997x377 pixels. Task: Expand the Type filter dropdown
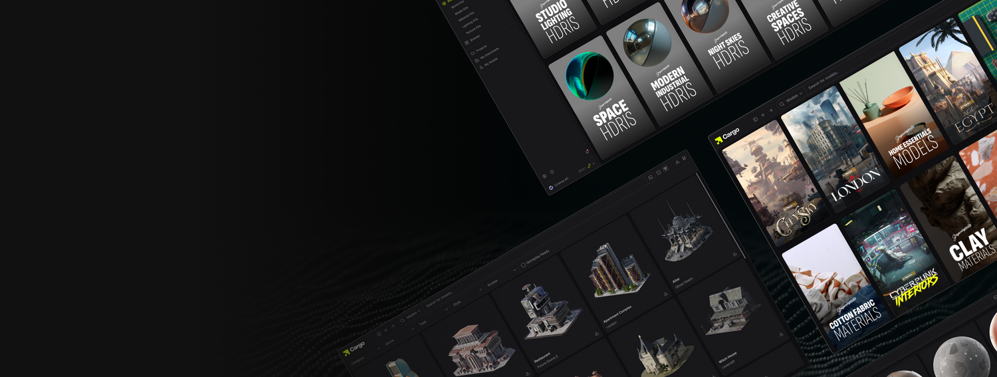[425, 321]
